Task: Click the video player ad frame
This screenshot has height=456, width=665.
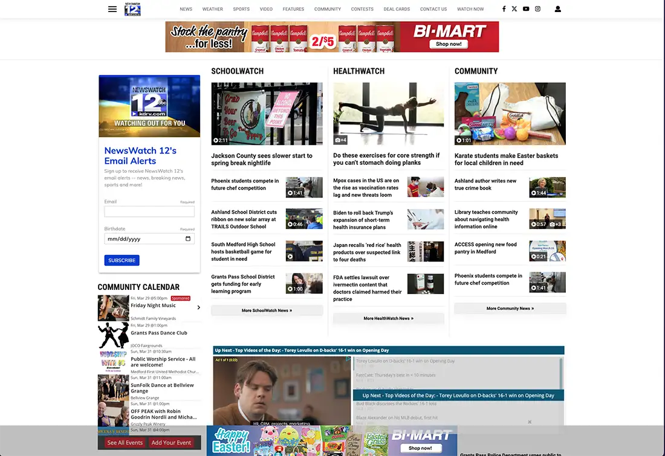Action: [x=282, y=391]
